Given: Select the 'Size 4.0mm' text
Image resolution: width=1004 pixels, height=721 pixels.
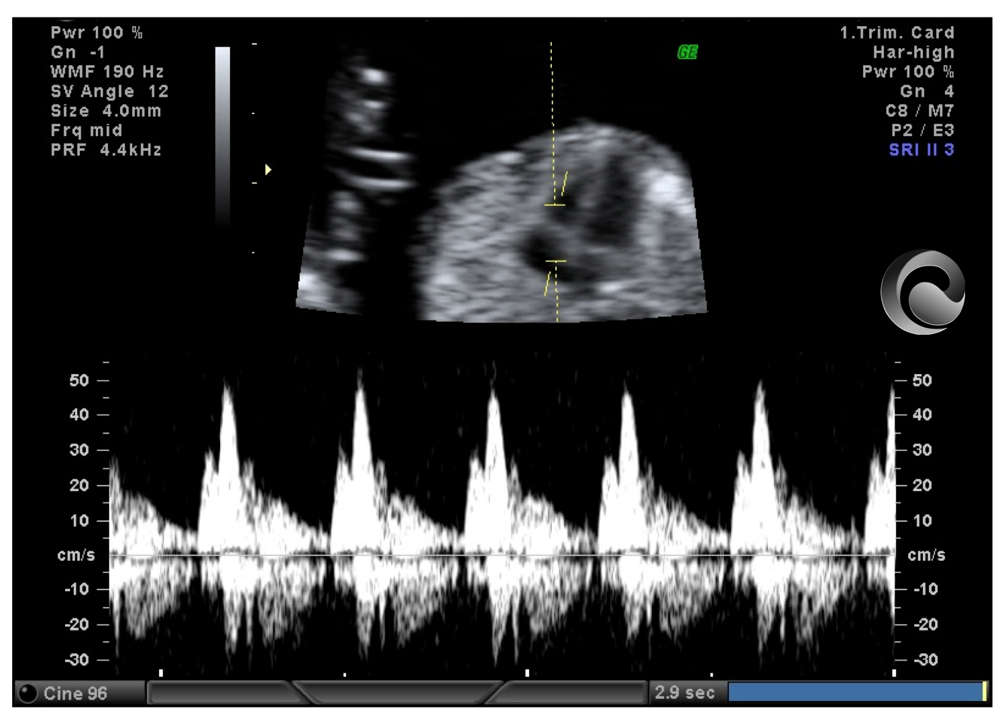Looking at the screenshot, I should coord(106,111).
